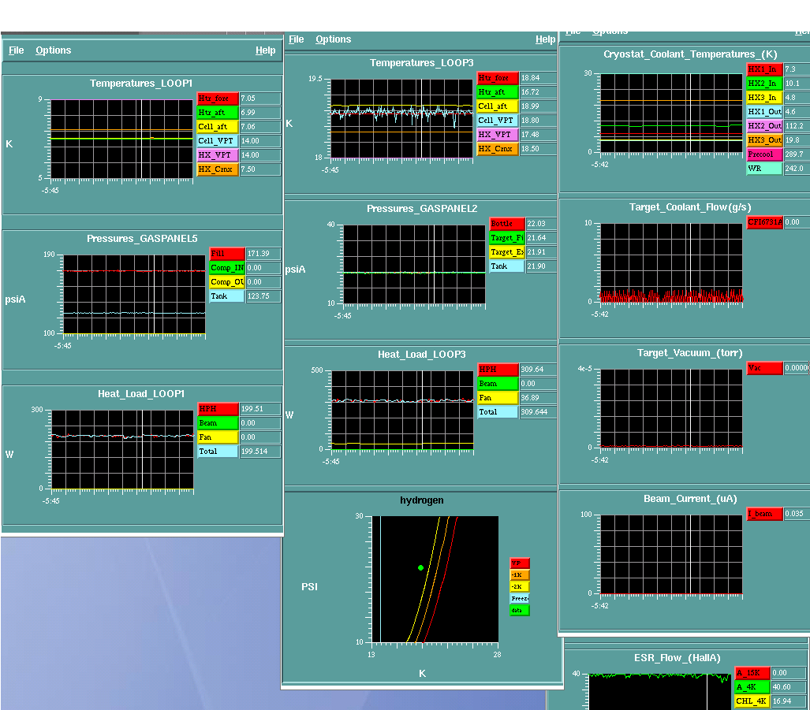Viewport: 810px width, 710px height.
Task: Click yellow Cell_aft legend in Temperatures_LOOP3
Action: (498, 106)
